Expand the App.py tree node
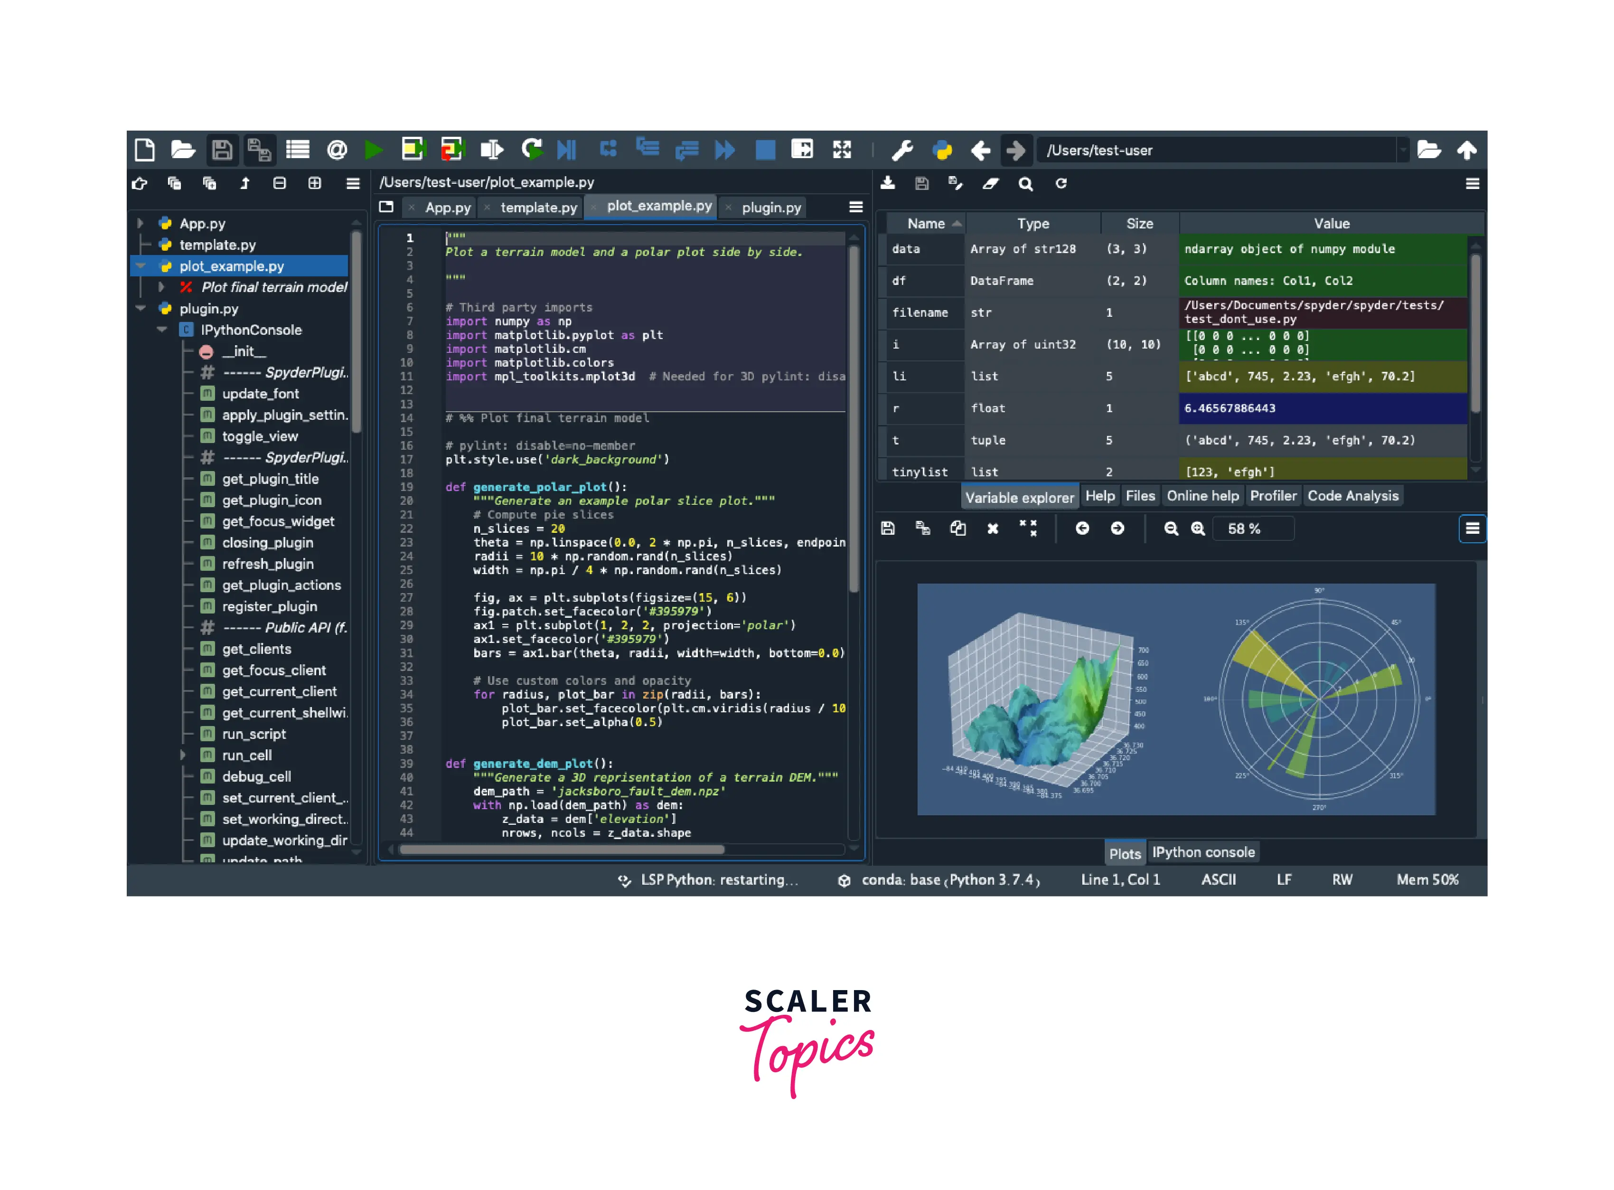The width and height of the screenshot is (1614, 1190). tap(141, 223)
